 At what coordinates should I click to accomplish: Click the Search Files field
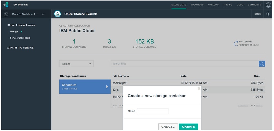185,64
